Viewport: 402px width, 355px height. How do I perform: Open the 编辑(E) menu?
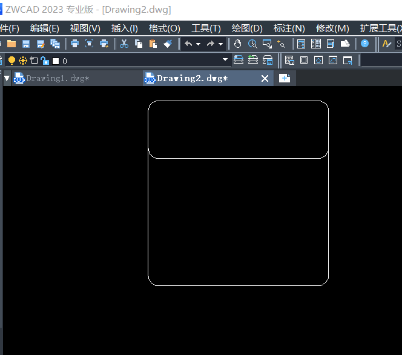45,28
